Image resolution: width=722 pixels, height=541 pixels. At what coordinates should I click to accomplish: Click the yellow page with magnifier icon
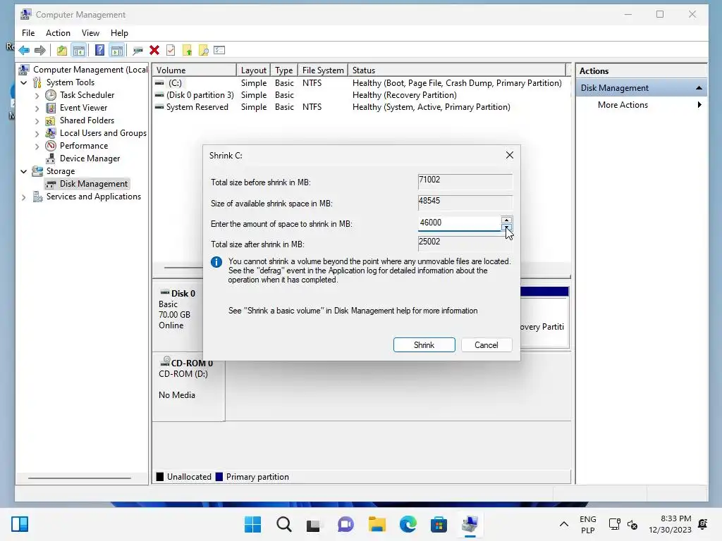(x=204, y=50)
